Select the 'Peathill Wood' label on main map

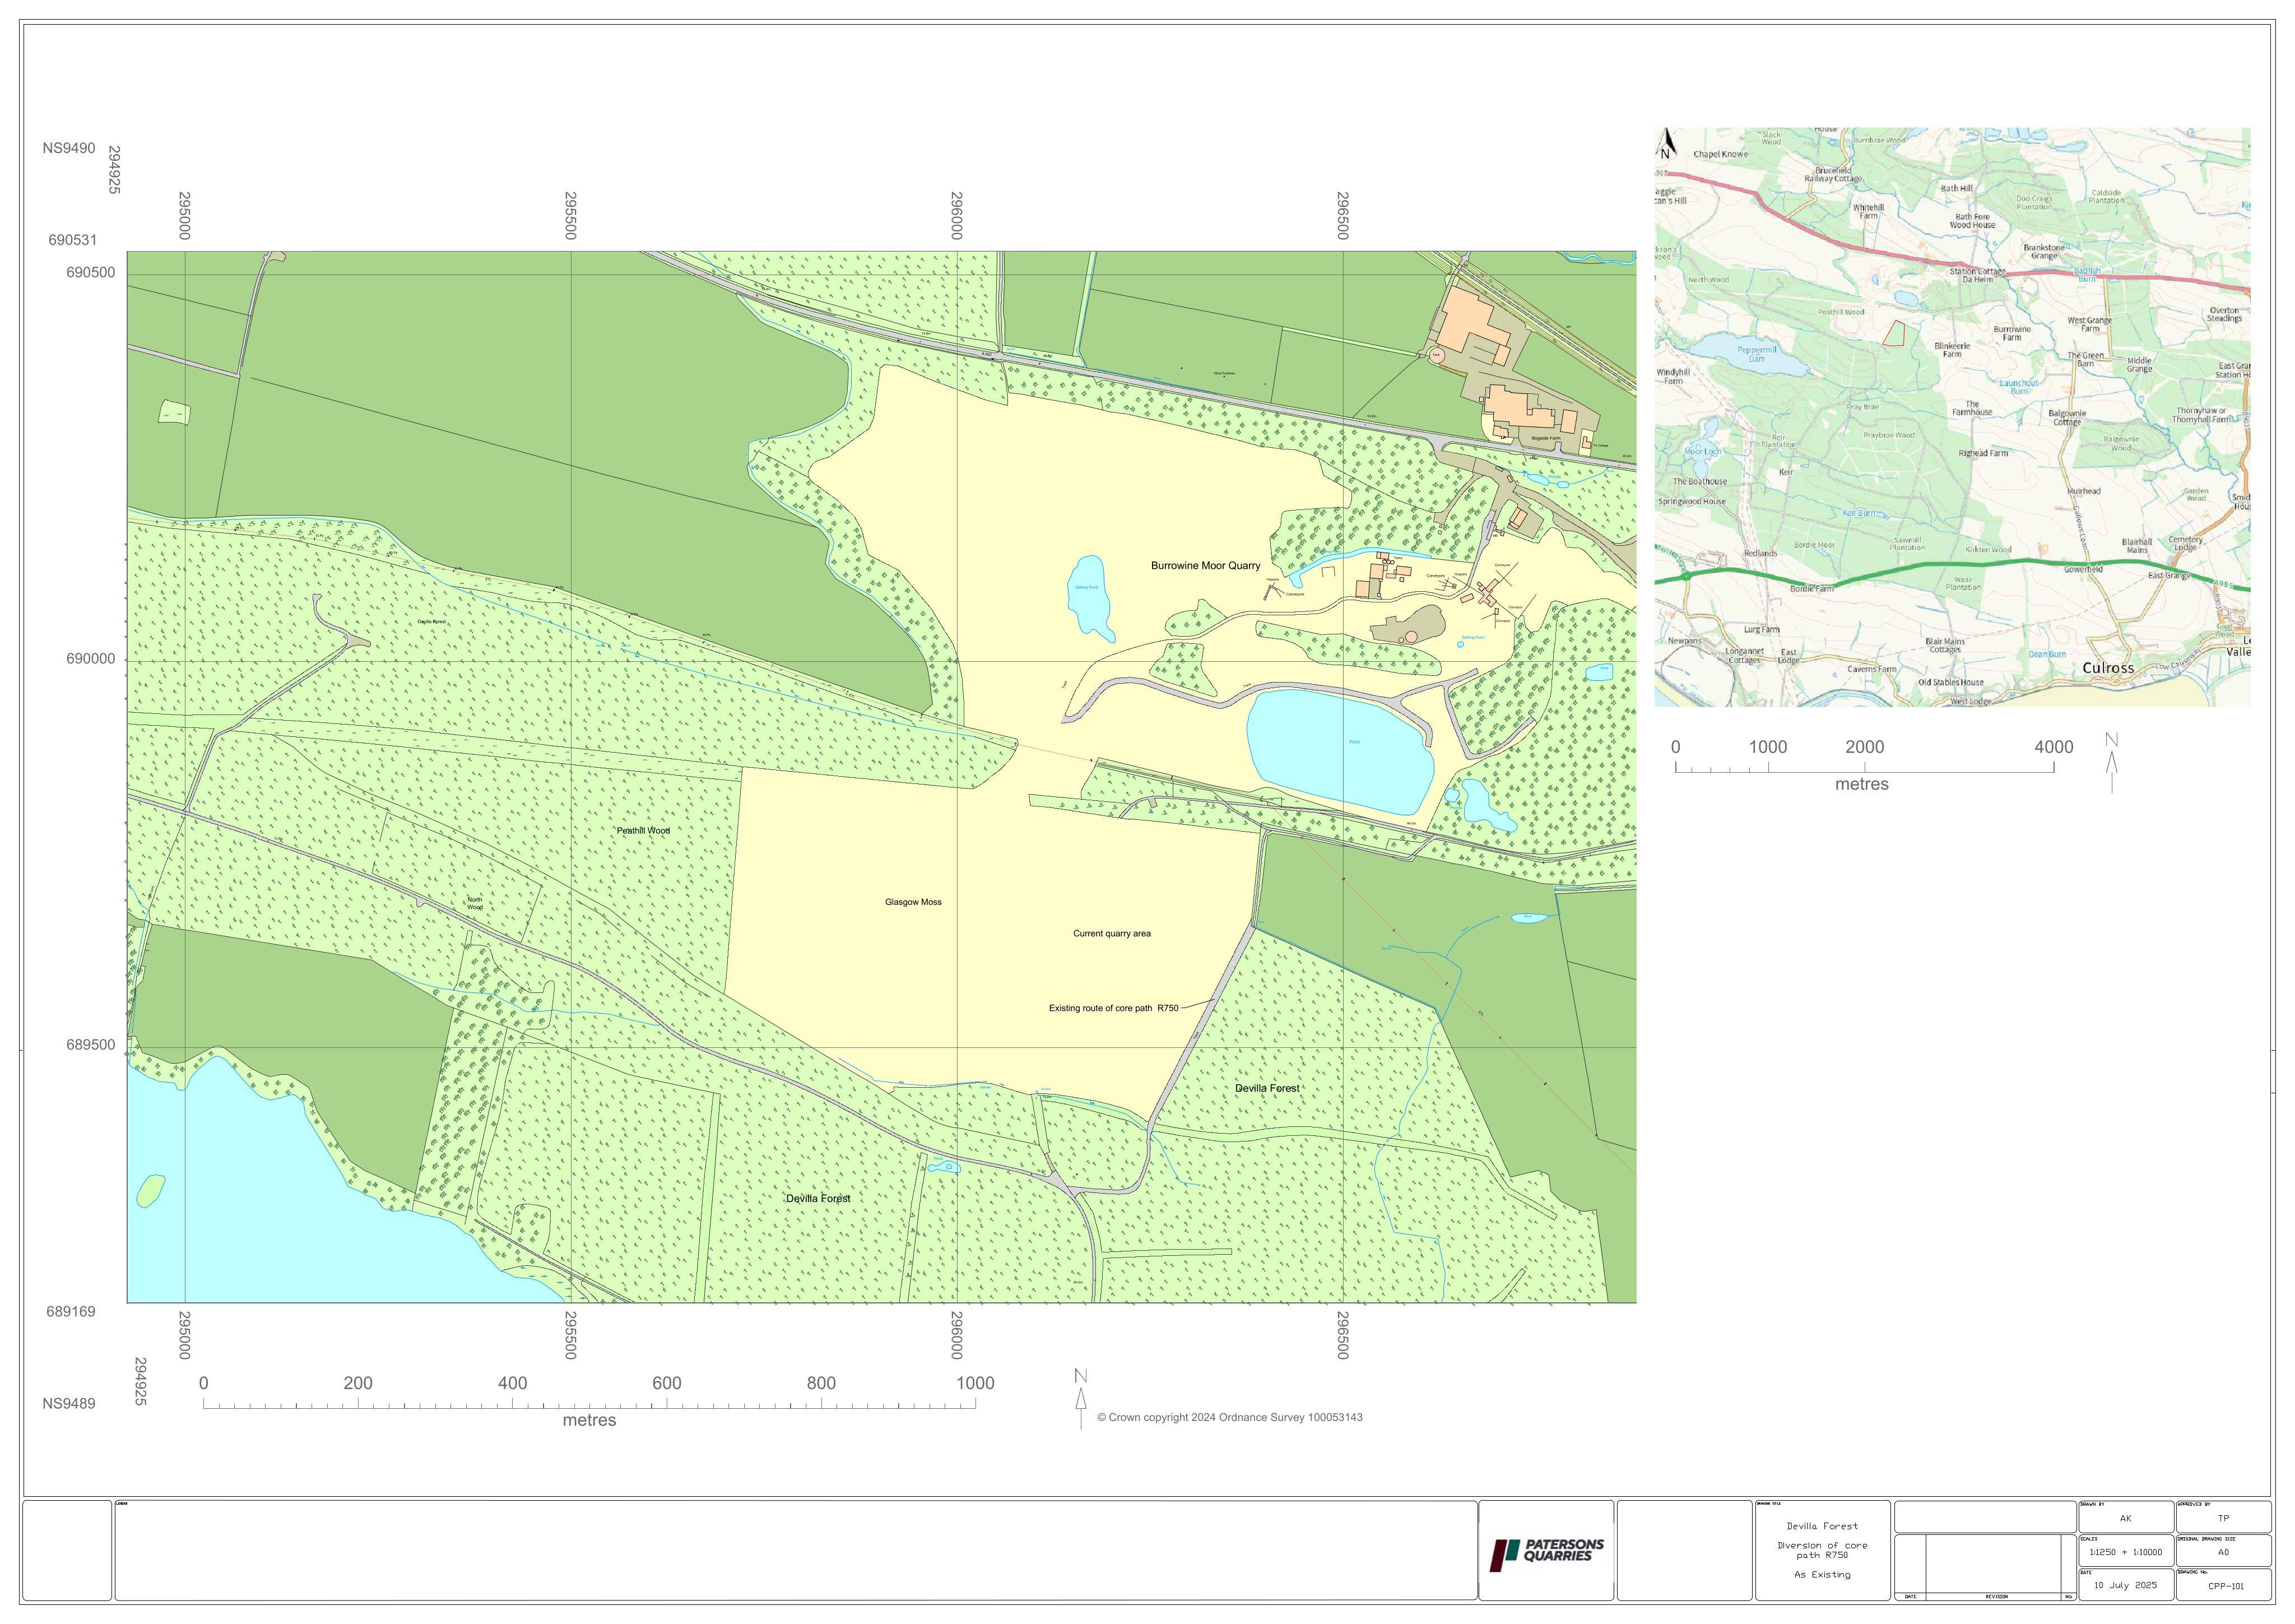(643, 831)
